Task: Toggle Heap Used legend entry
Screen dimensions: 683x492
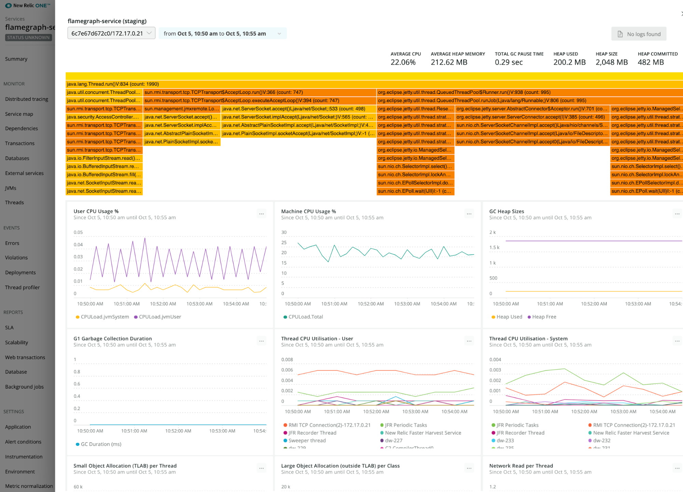Action: 507,317
